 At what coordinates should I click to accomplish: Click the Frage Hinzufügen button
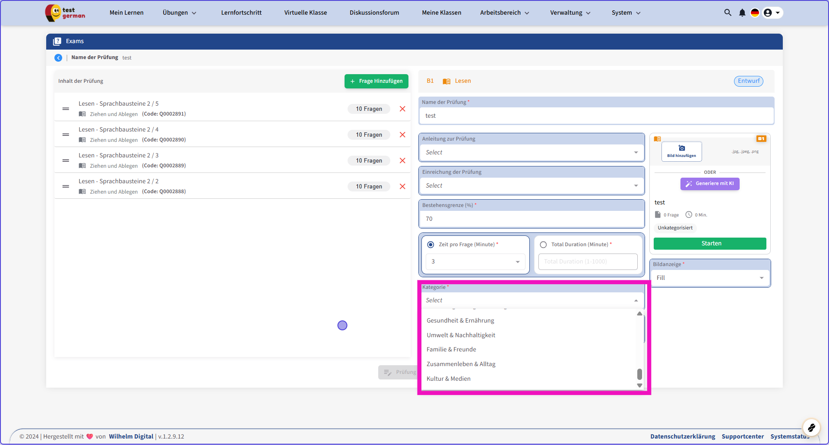click(x=376, y=81)
